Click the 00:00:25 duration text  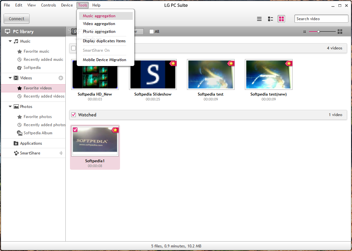pyautogui.click(x=153, y=99)
